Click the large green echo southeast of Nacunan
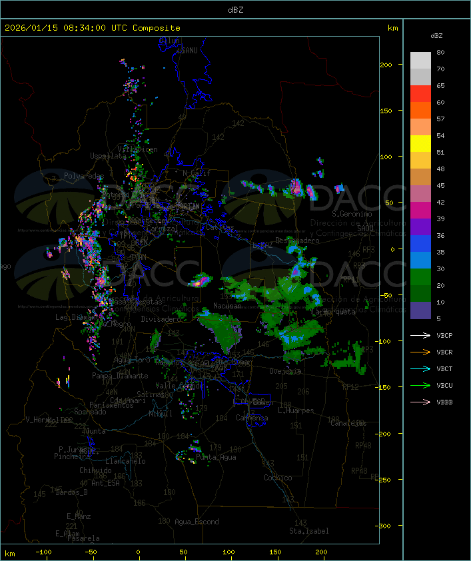 223,331
